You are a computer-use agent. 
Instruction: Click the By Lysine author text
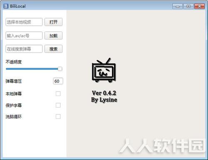tap(104, 100)
